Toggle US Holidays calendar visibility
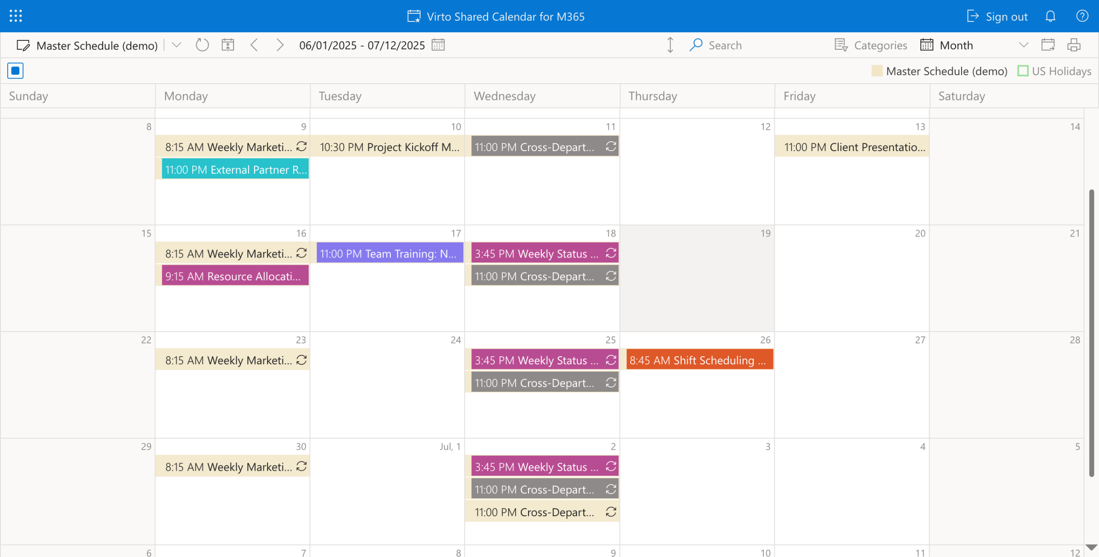Viewport: 1099px width, 557px height. click(1054, 71)
